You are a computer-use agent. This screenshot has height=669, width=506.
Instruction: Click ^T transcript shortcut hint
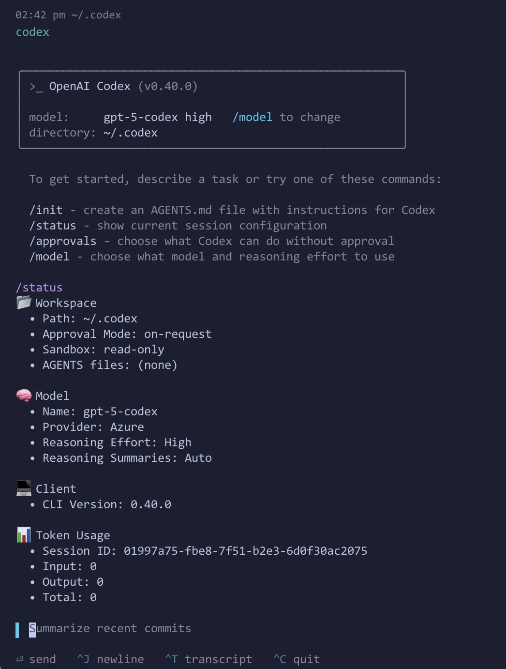pyautogui.click(x=208, y=659)
